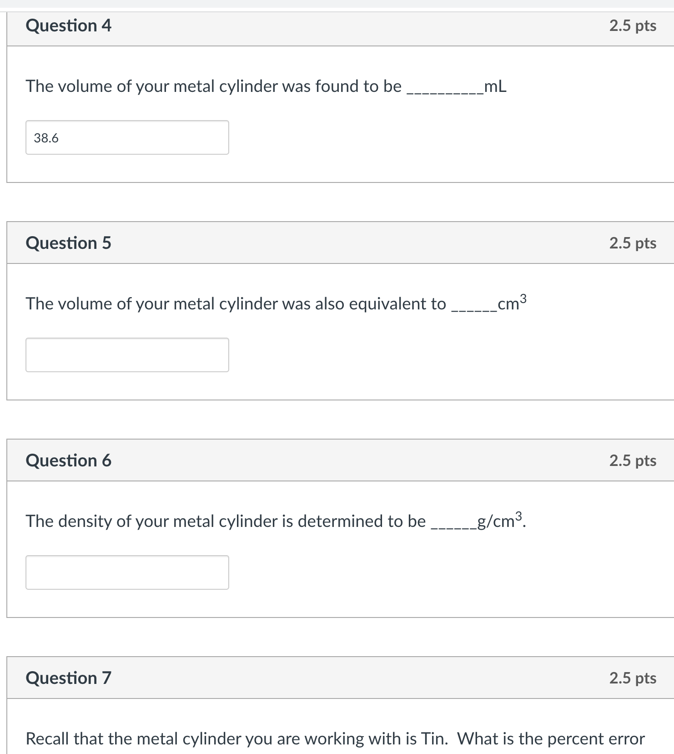This screenshot has width=674, height=754.
Task: Click the Question 4 heading
Action: tap(68, 25)
